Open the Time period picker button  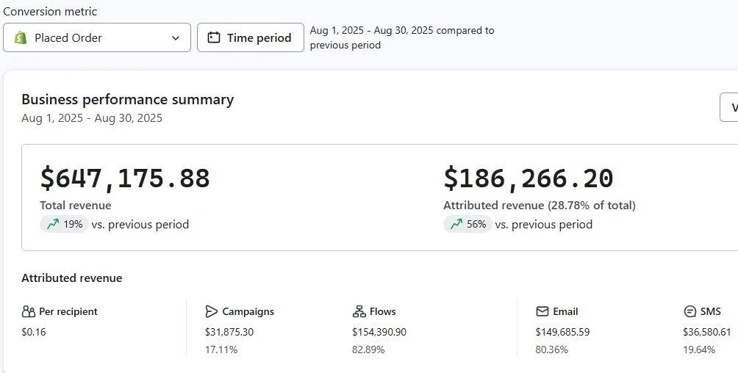[250, 37]
